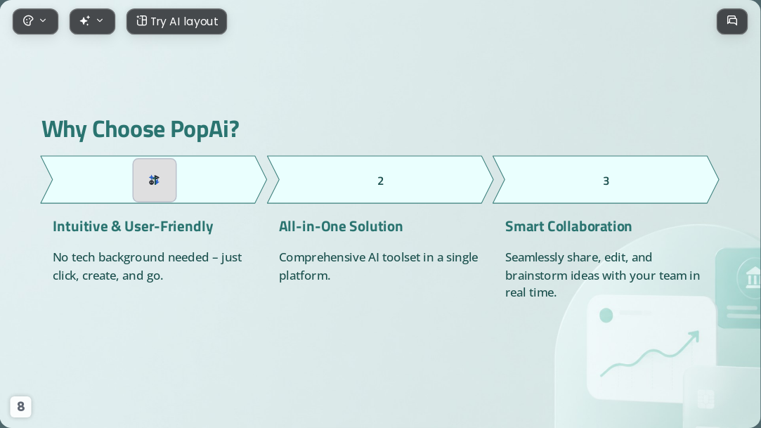Click slide number 8 badge
The height and width of the screenshot is (428, 761).
pyautogui.click(x=20, y=407)
